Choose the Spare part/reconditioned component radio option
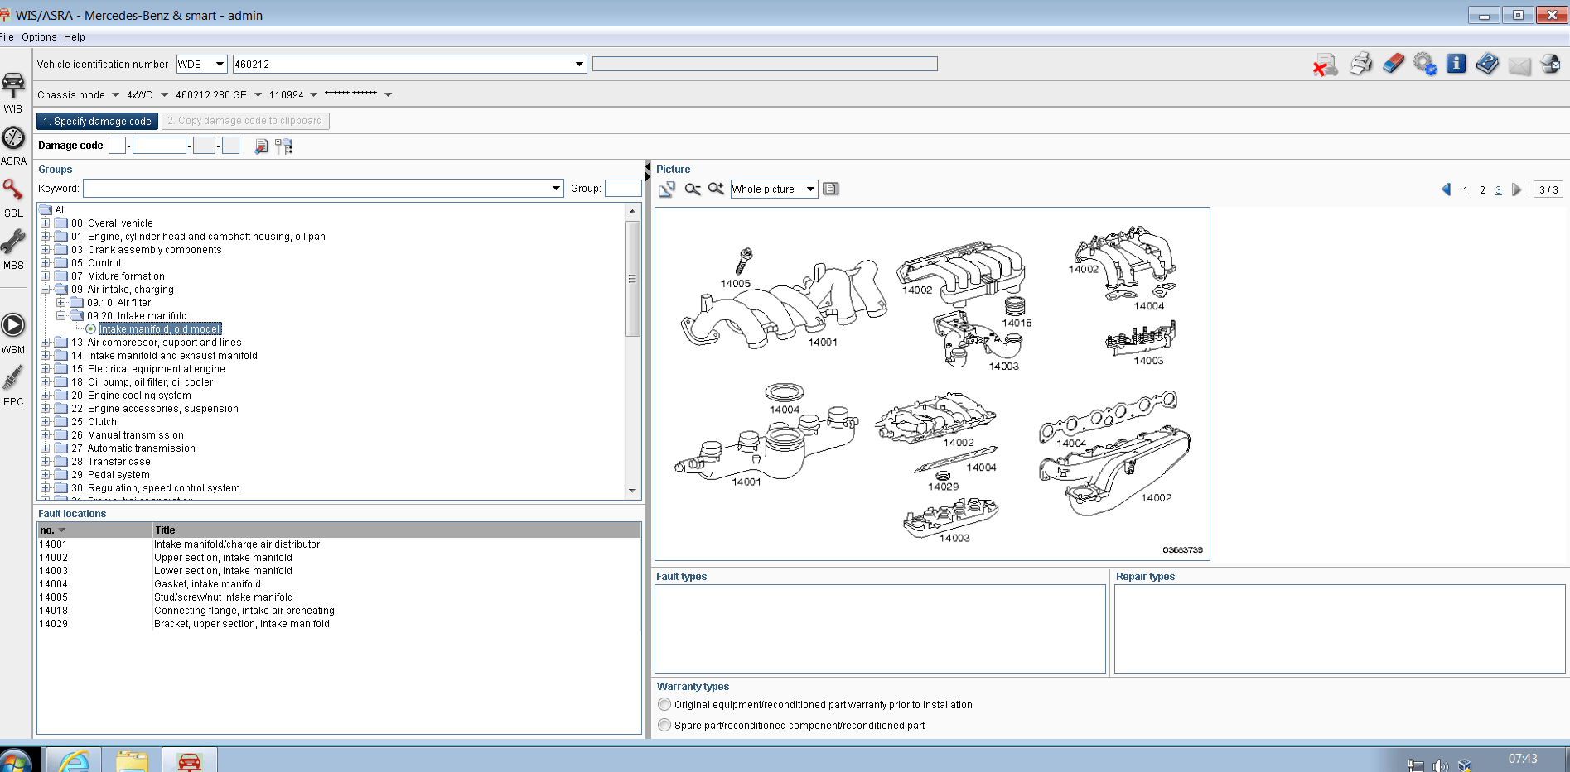This screenshot has height=772, width=1570. (664, 724)
